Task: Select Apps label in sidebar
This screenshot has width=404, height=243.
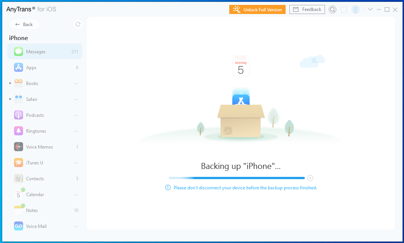Action: coord(31,68)
